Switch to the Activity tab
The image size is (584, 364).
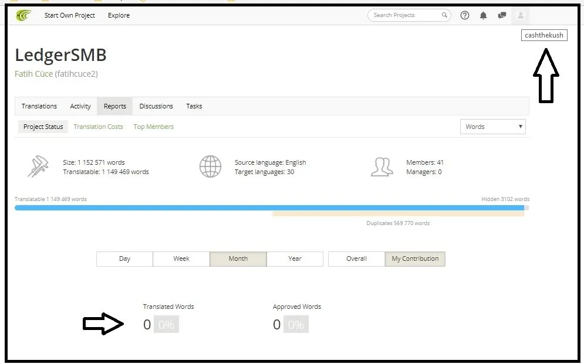click(80, 106)
